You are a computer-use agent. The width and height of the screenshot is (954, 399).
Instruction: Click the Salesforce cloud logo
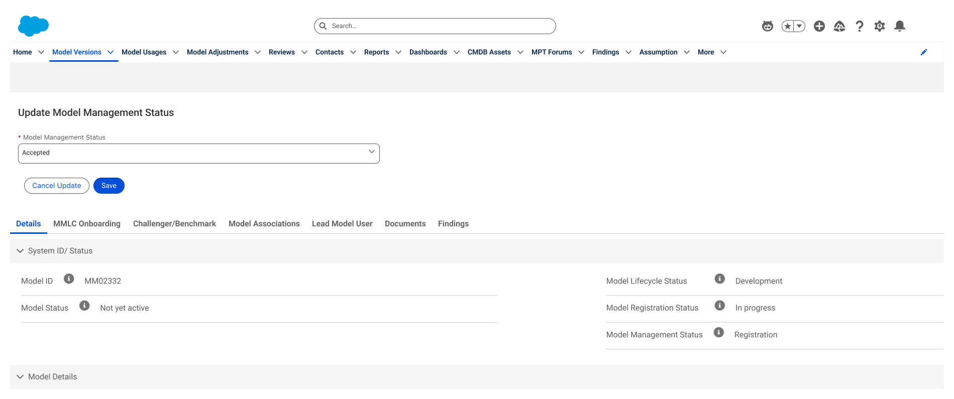(x=33, y=26)
